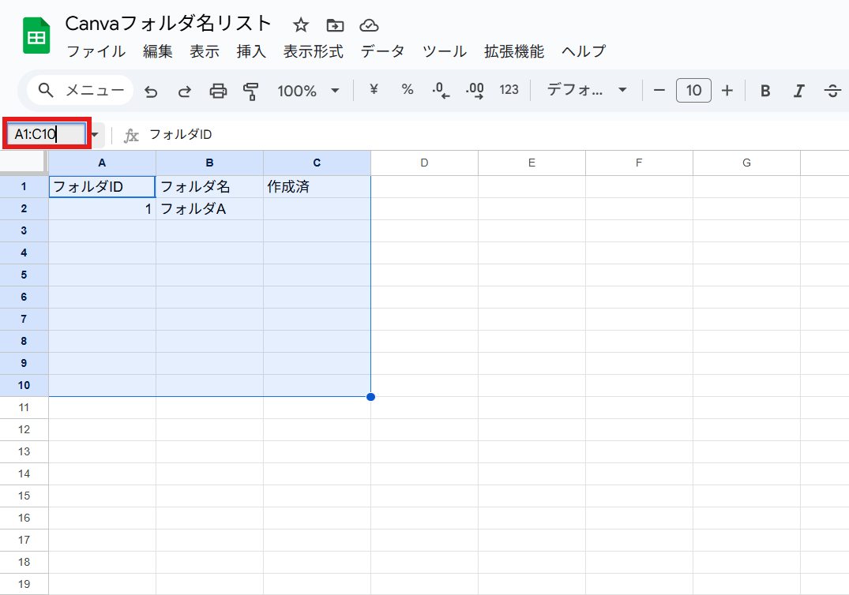Select column A header
Screen dimensions: 849x595
tap(102, 163)
